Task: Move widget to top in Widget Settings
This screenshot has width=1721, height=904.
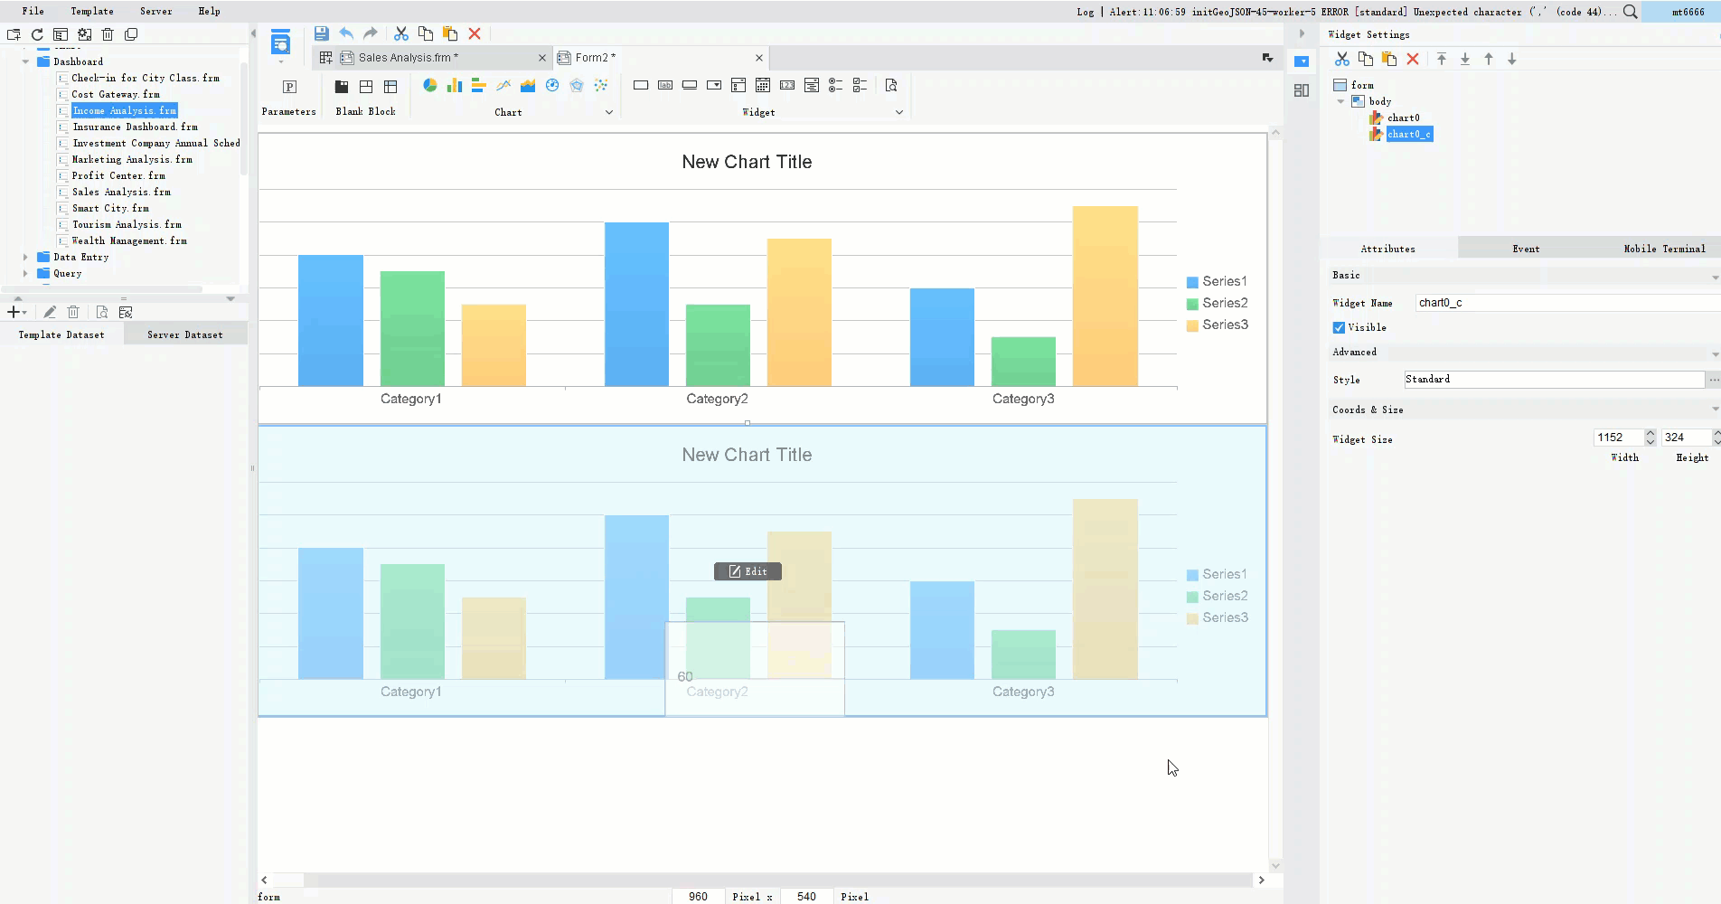Action: click(1442, 59)
